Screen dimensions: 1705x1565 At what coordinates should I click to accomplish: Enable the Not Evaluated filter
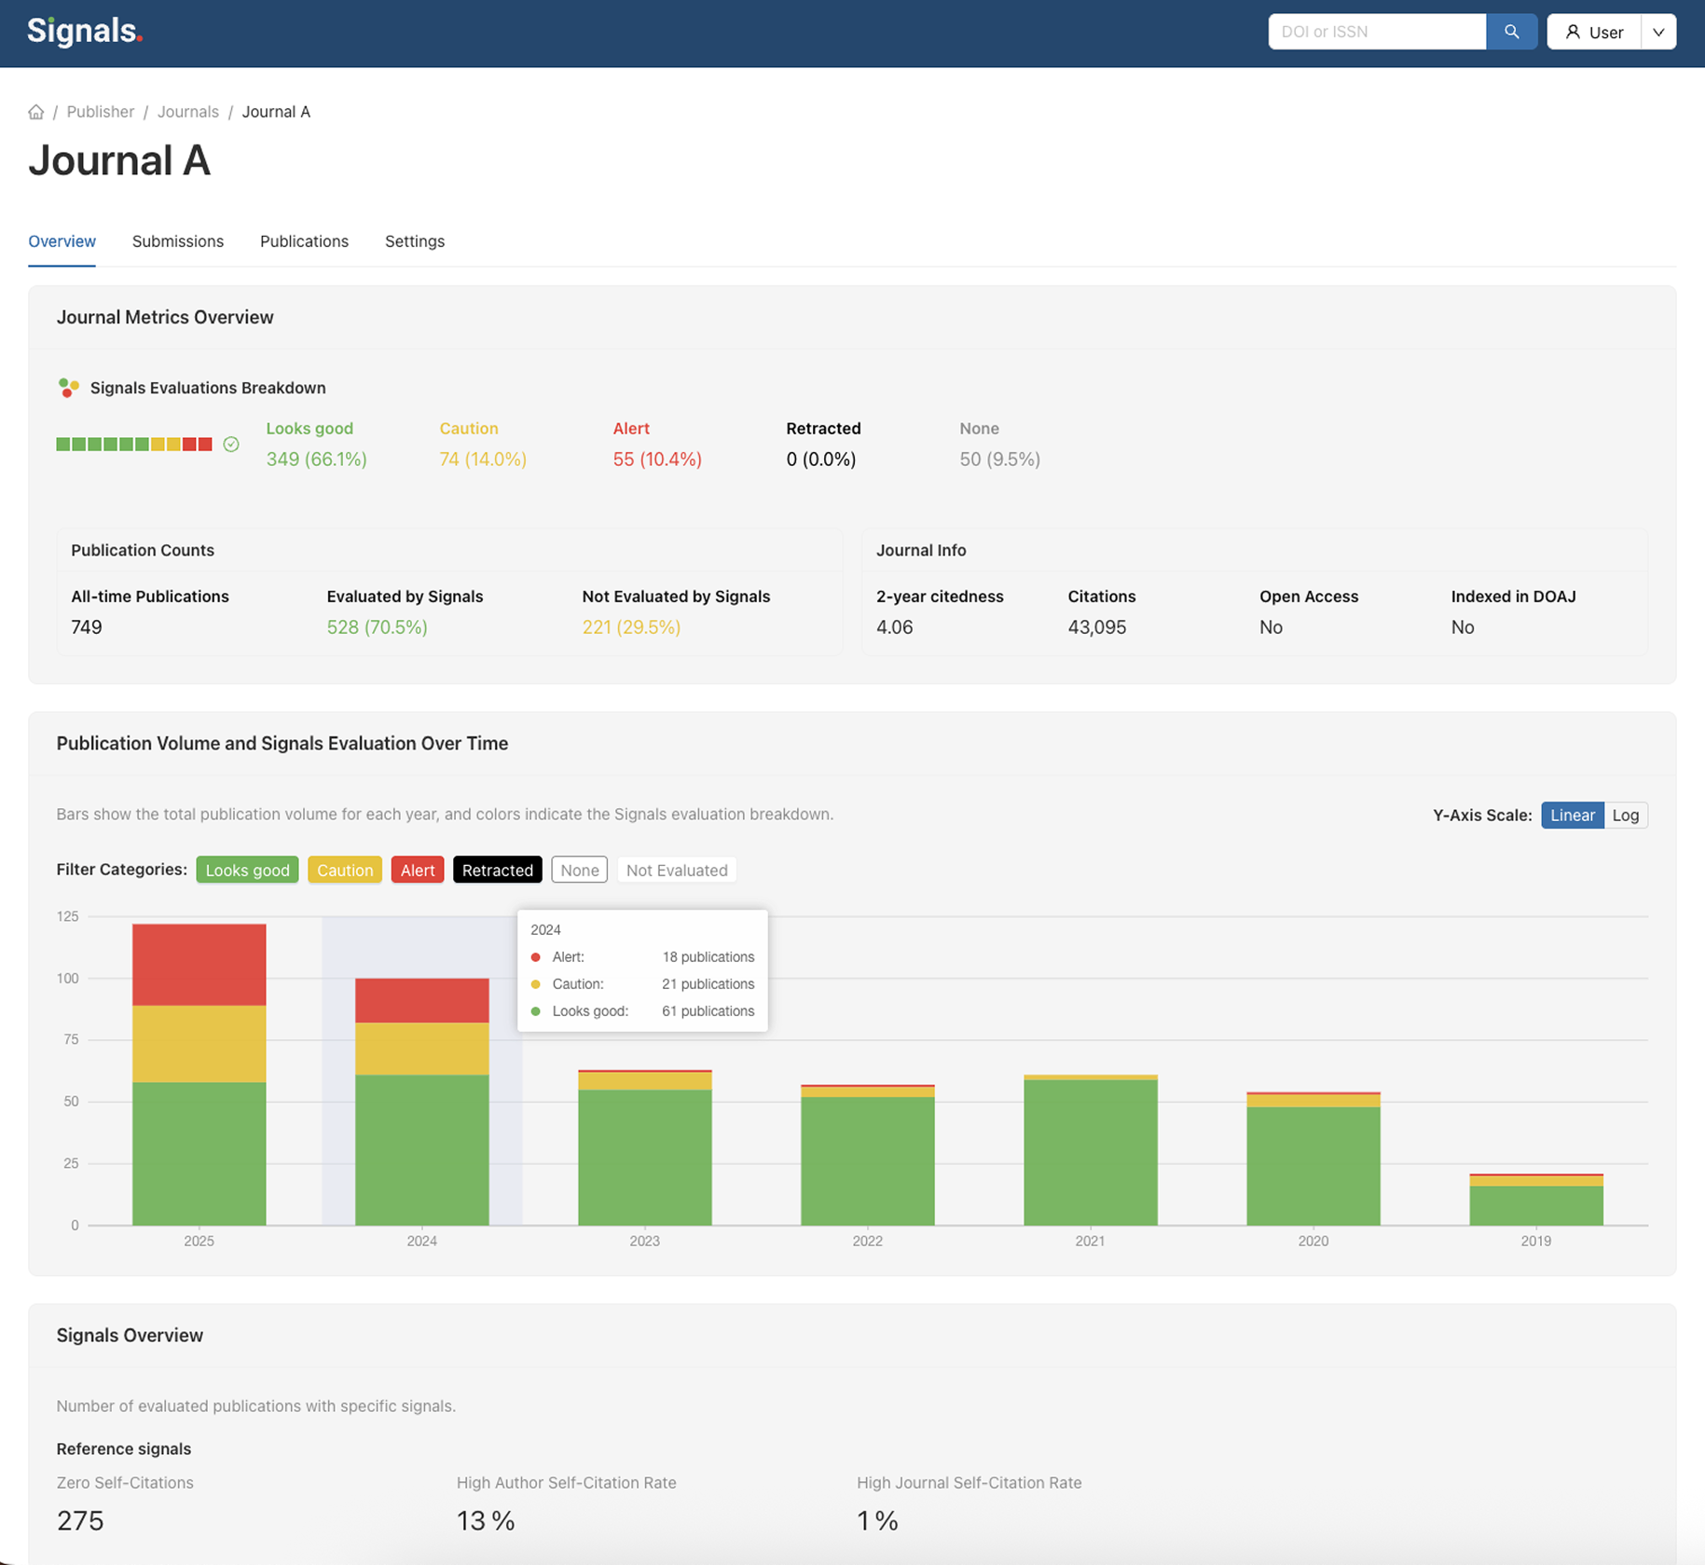point(677,870)
